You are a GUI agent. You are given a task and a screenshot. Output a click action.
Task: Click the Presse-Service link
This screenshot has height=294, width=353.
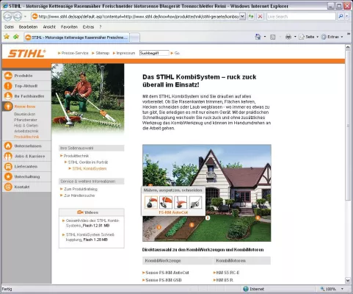pyautogui.click(x=75, y=53)
